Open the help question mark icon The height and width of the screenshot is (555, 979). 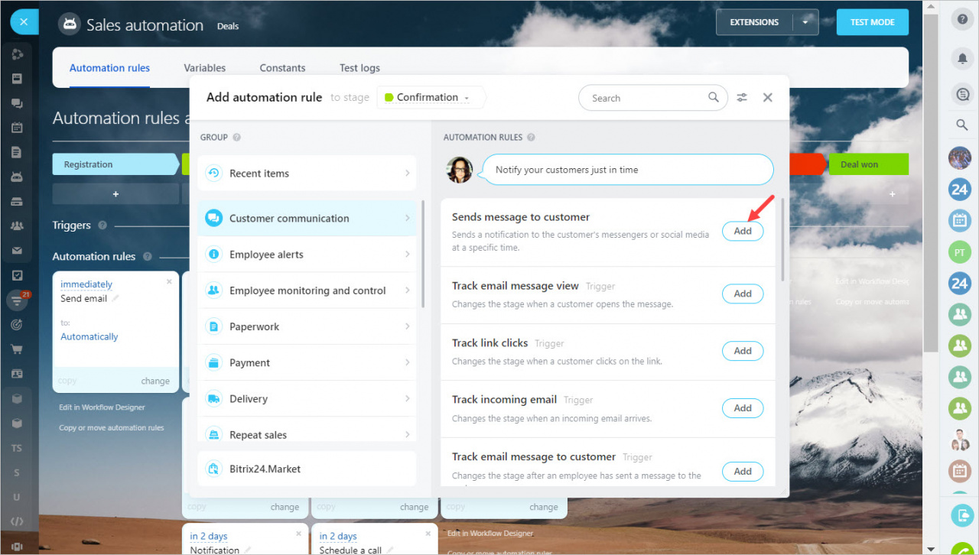[x=963, y=21]
